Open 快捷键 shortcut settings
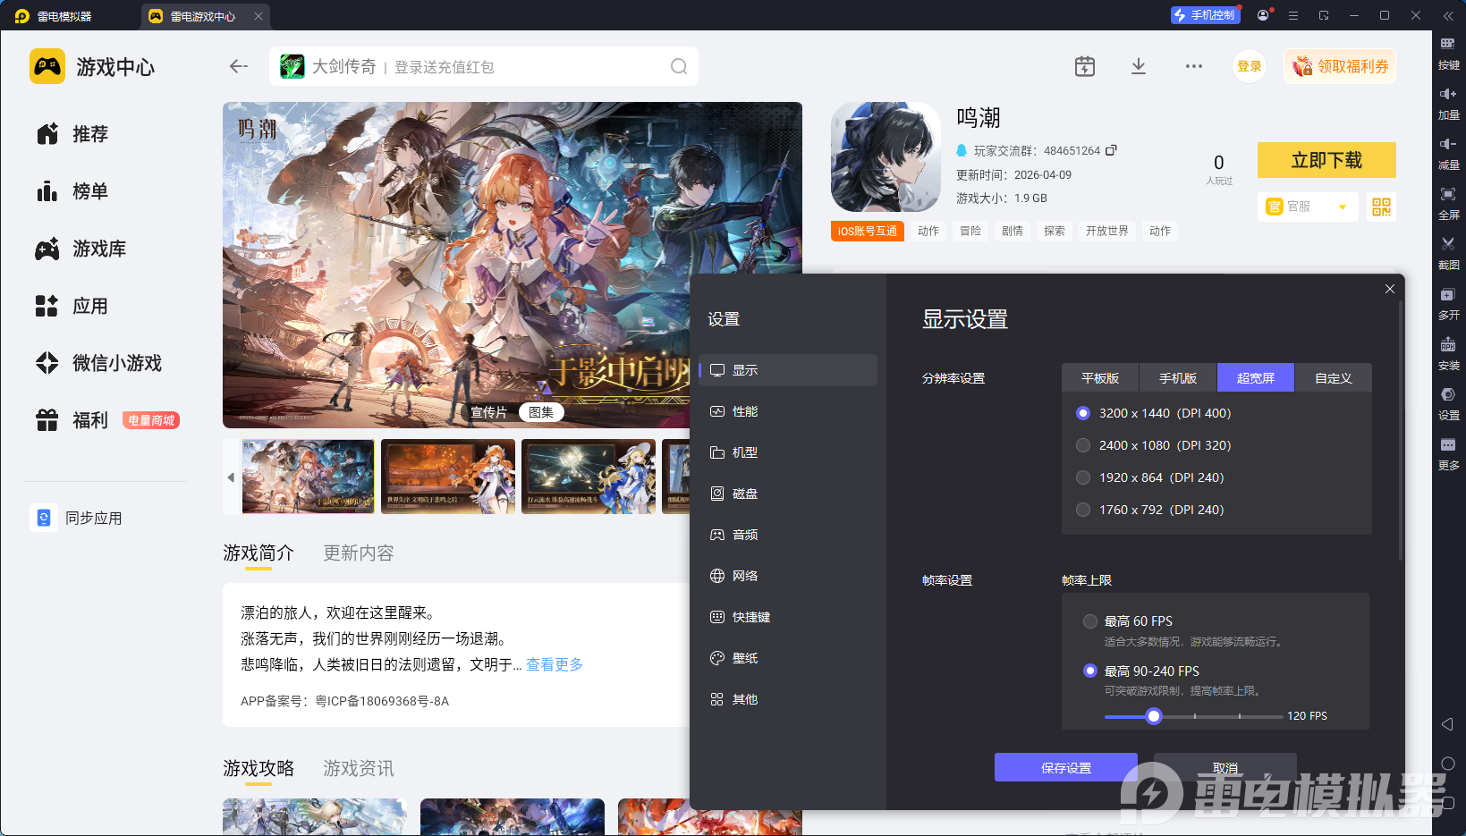Viewport: 1466px width, 836px height. click(x=788, y=617)
